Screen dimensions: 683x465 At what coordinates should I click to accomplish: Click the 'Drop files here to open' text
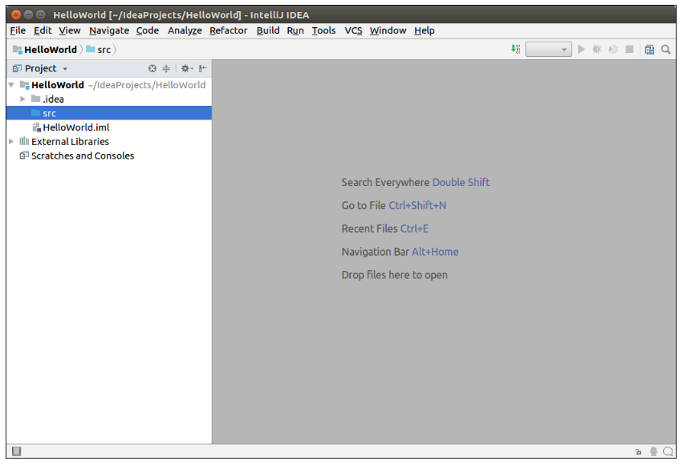coord(395,275)
